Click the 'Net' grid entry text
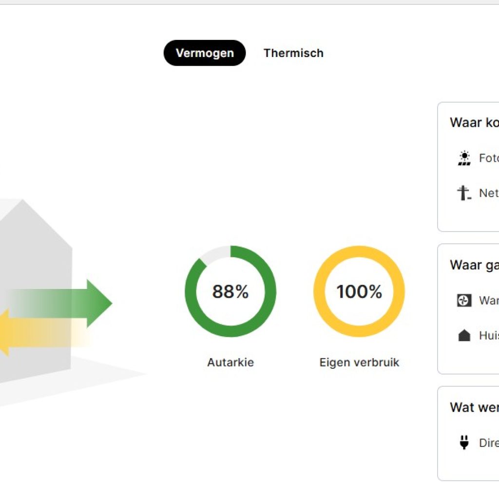This screenshot has height=499, width=499. [488, 193]
